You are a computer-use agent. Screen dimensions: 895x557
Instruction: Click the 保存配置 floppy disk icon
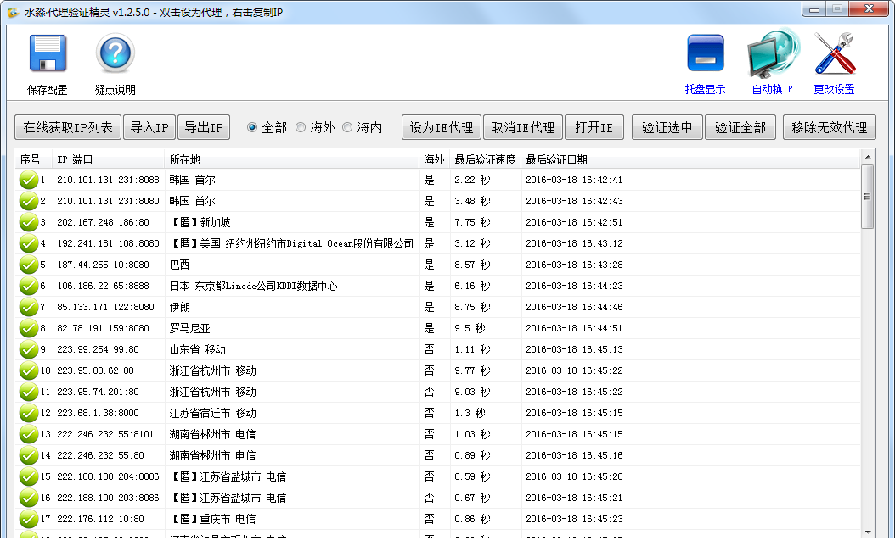point(48,53)
